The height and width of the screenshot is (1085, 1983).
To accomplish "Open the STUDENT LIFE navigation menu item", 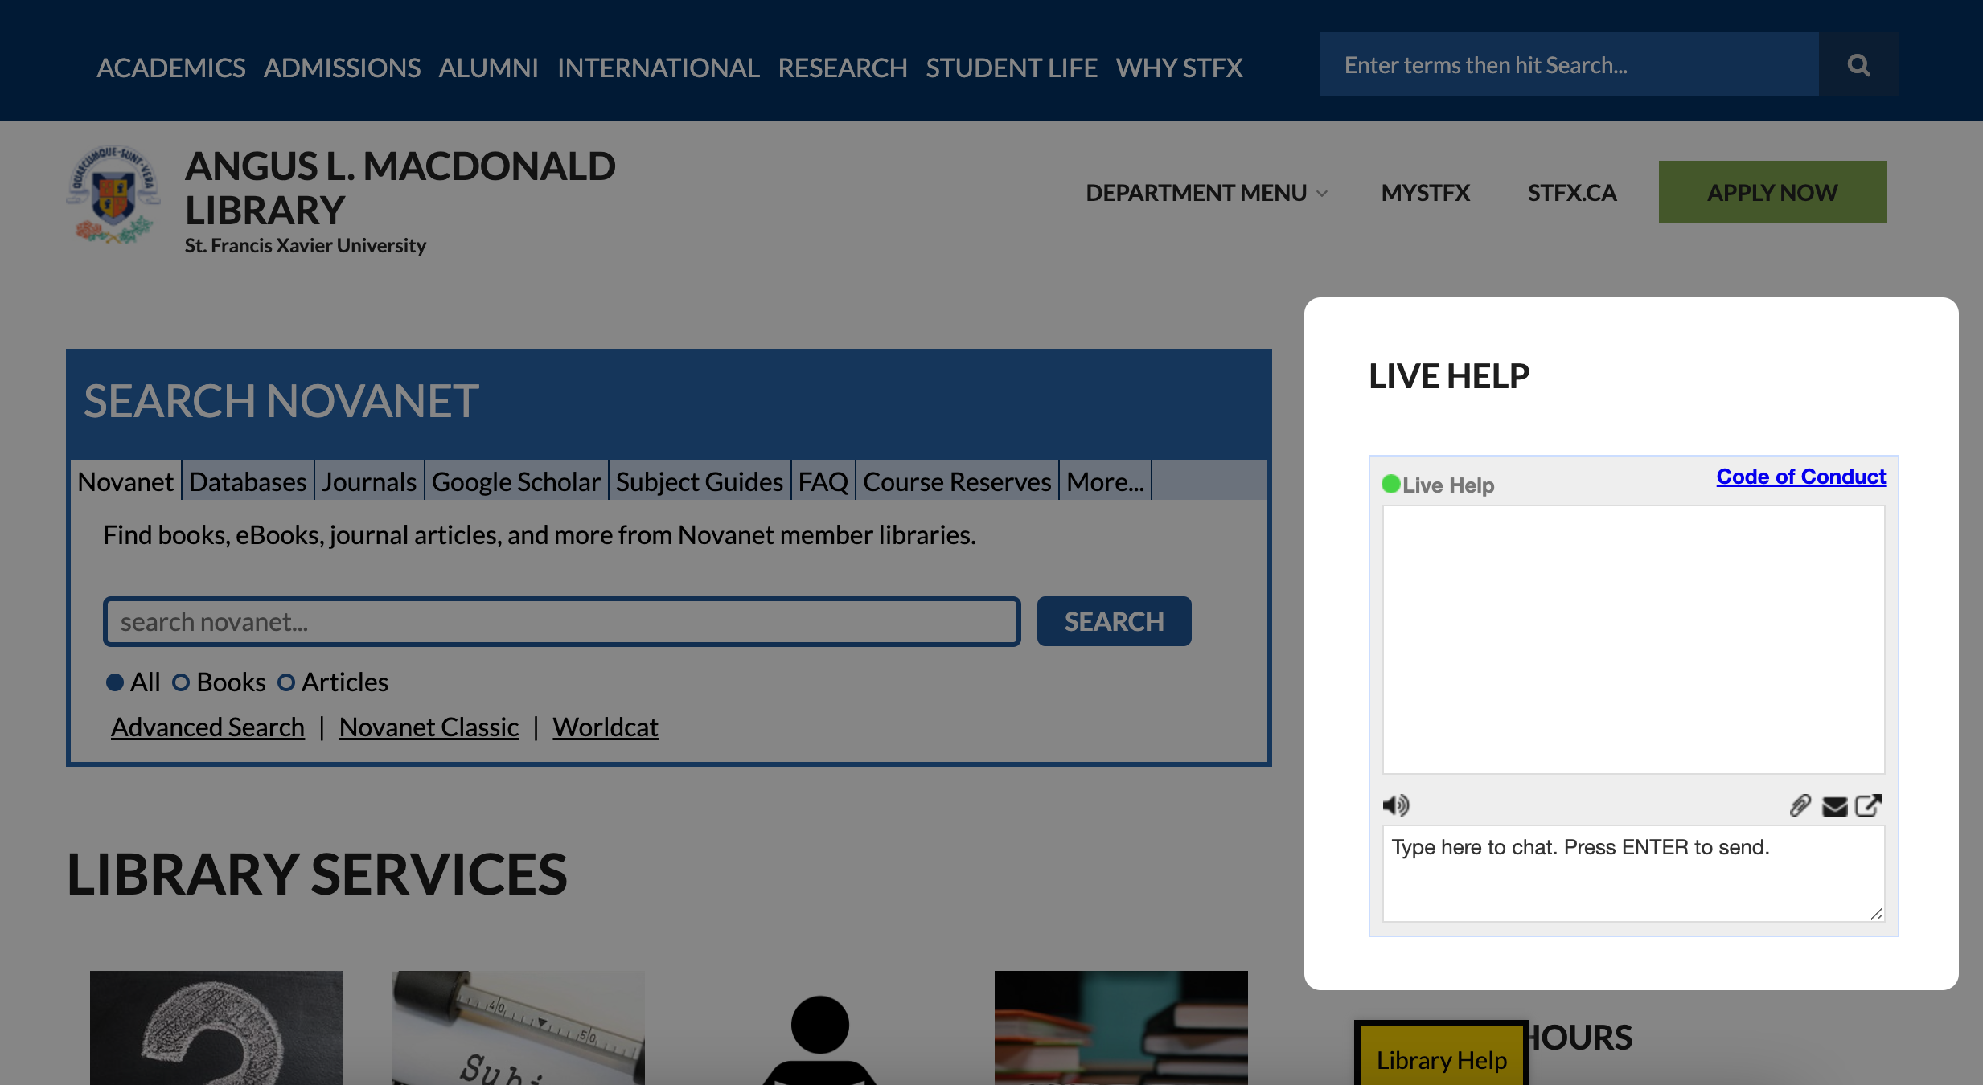I will 1013,65.
